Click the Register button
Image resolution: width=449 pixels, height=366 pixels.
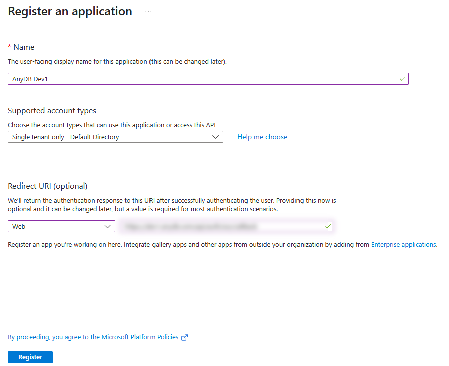[30, 357]
